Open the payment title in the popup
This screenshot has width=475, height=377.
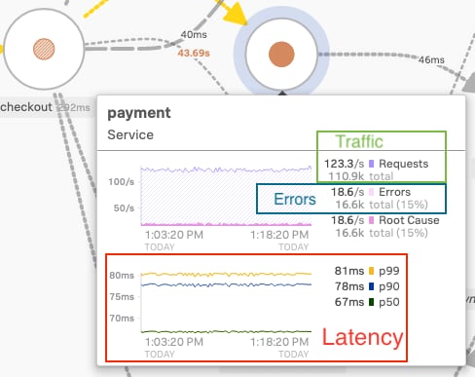139,113
